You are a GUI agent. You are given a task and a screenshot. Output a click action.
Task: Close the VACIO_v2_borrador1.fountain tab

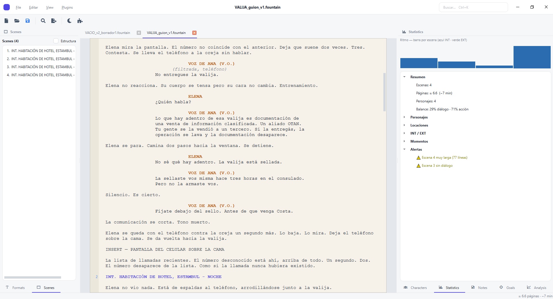139,33
